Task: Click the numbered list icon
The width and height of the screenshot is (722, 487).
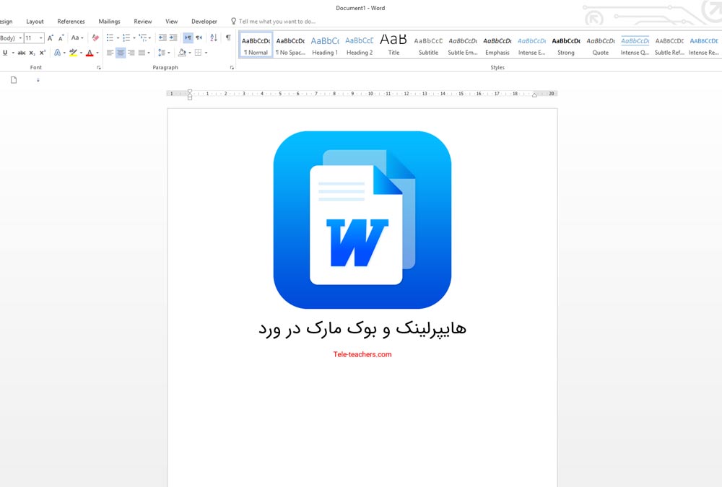Action: pyautogui.click(x=126, y=38)
